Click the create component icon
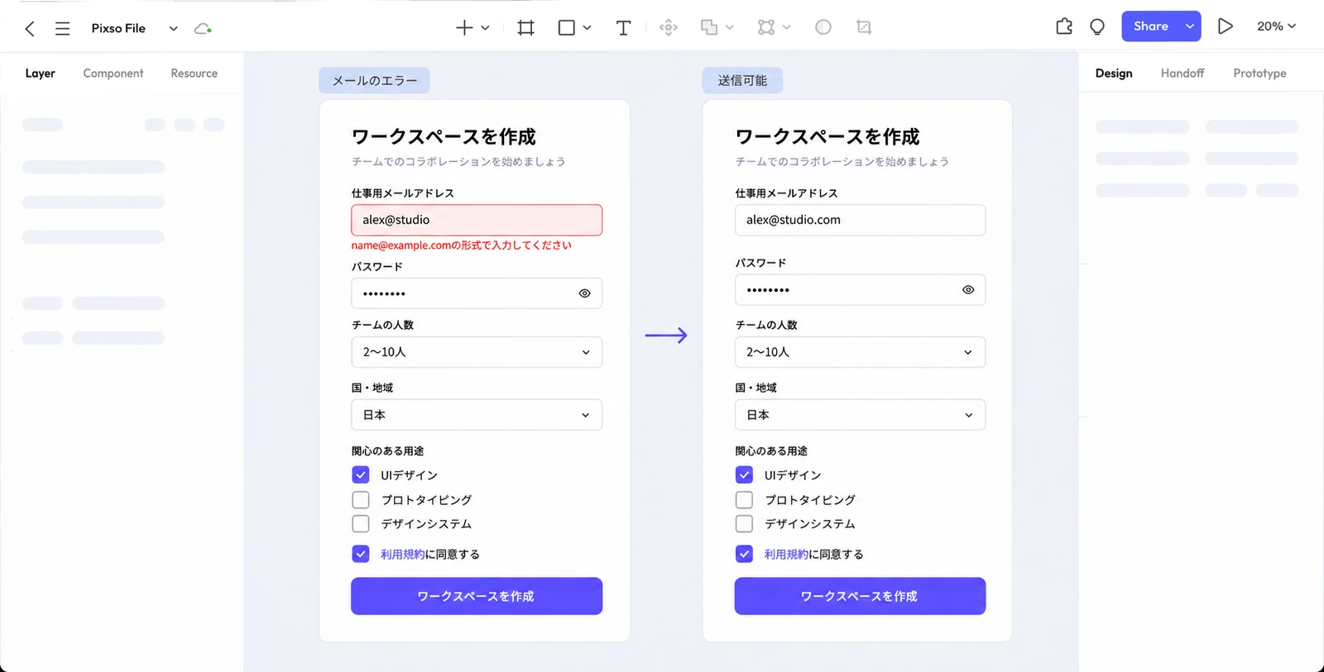The height and width of the screenshot is (672, 1324). coord(669,28)
